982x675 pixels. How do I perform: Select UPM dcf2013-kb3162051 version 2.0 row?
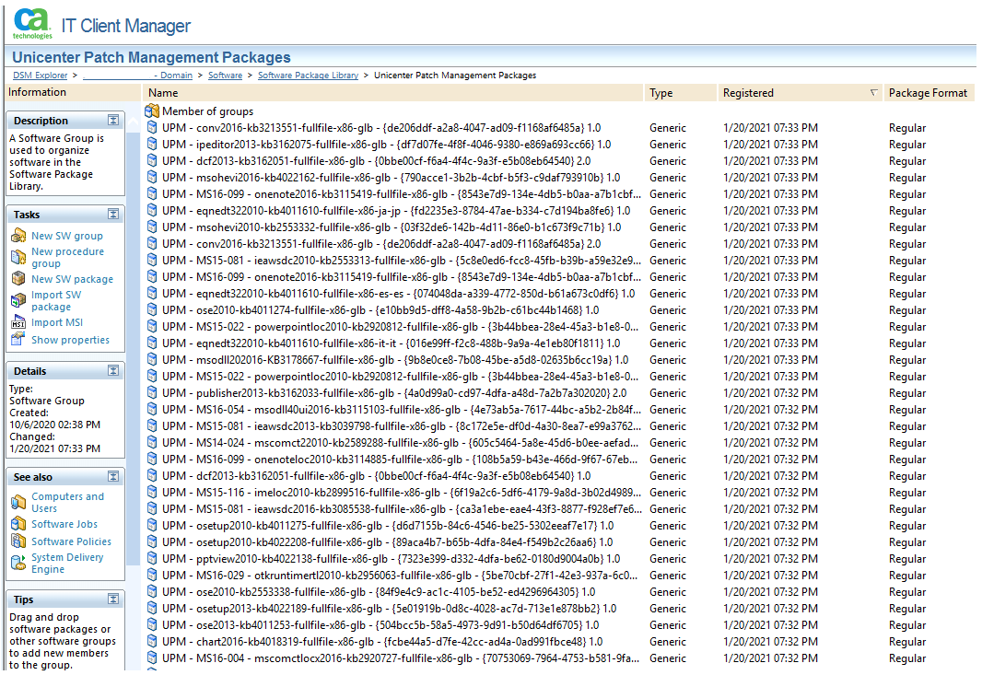pyautogui.click(x=559, y=161)
